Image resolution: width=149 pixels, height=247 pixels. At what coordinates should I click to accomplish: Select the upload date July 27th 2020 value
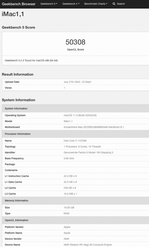pyautogui.click(x=77, y=82)
